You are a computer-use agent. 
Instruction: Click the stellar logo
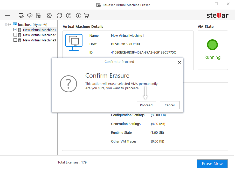click(x=218, y=15)
